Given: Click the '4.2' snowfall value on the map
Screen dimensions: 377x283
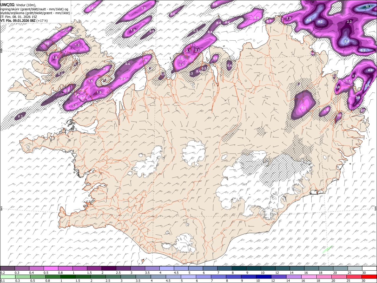Looking at the screenshot, I should (x=320, y=22).
